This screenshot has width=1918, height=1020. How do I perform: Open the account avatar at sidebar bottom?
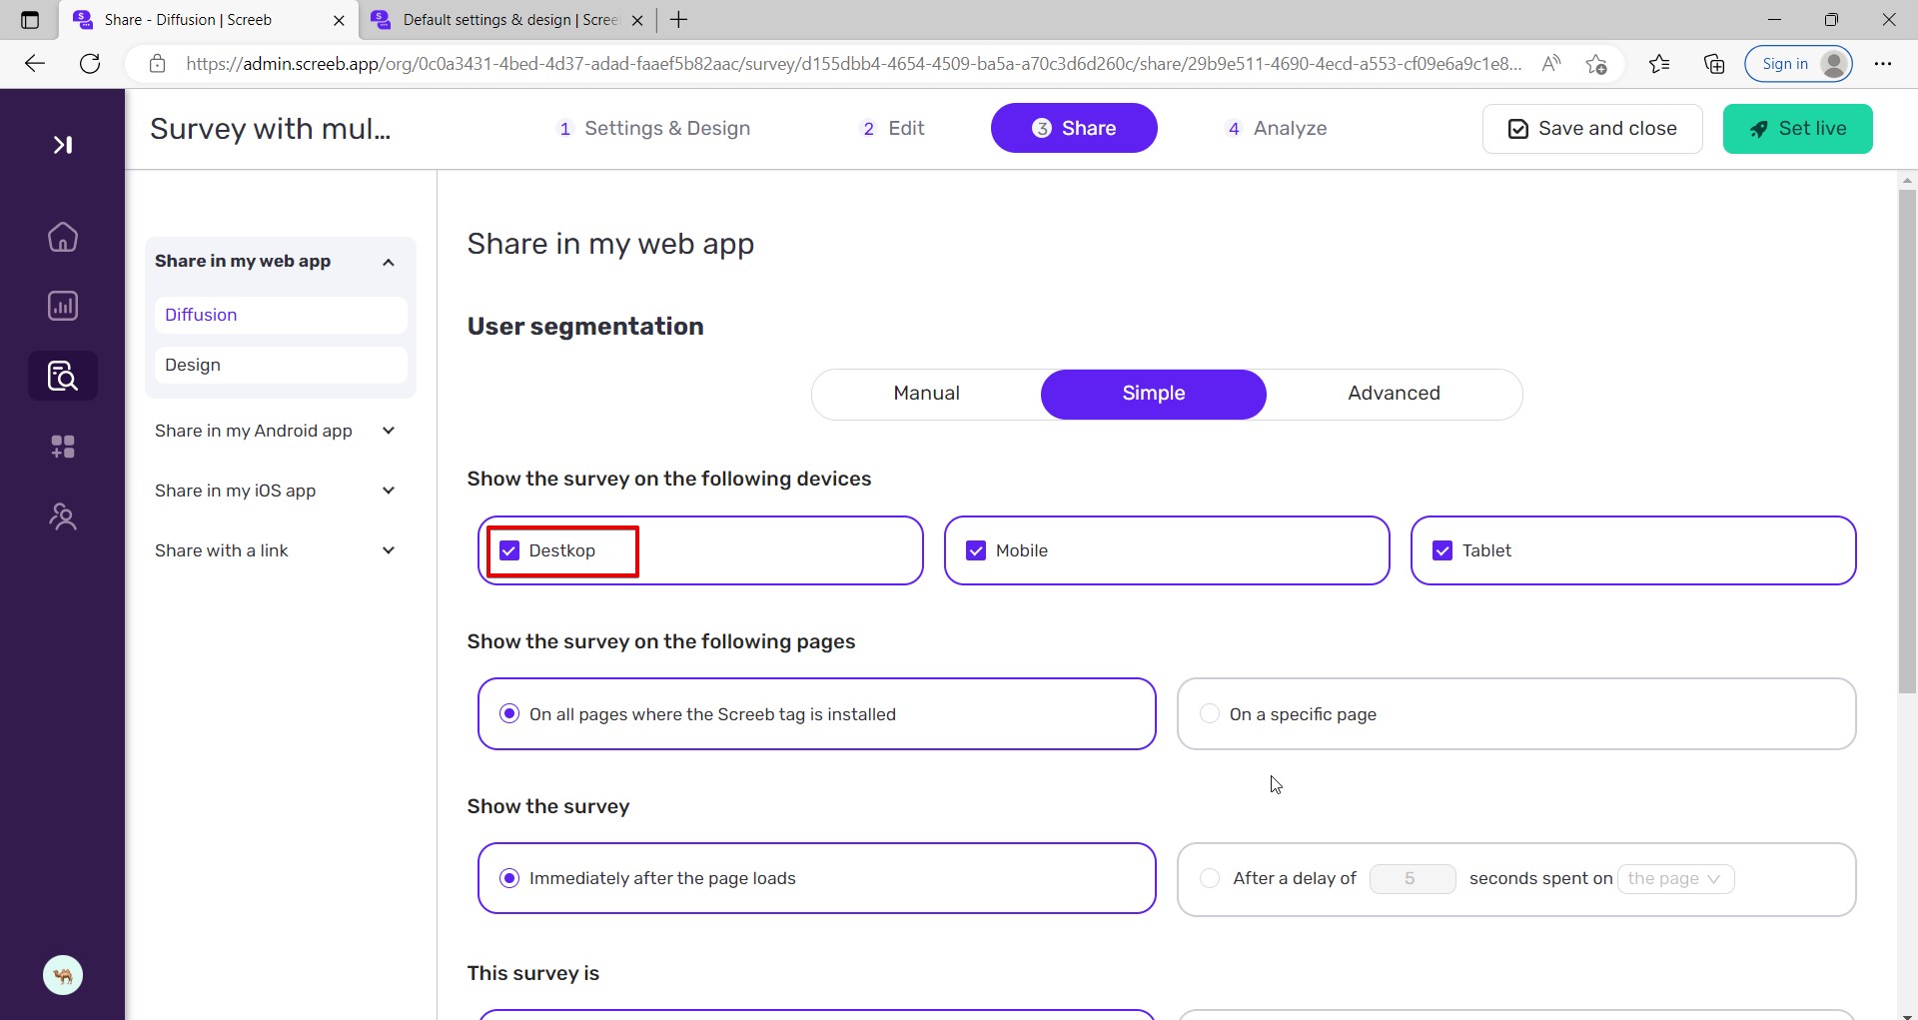pos(63,975)
